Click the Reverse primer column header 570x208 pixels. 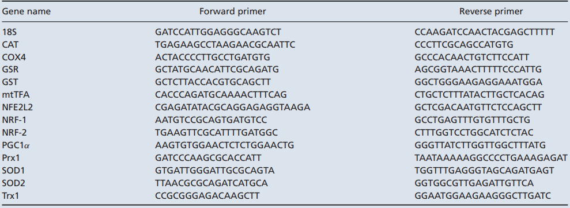(x=491, y=11)
